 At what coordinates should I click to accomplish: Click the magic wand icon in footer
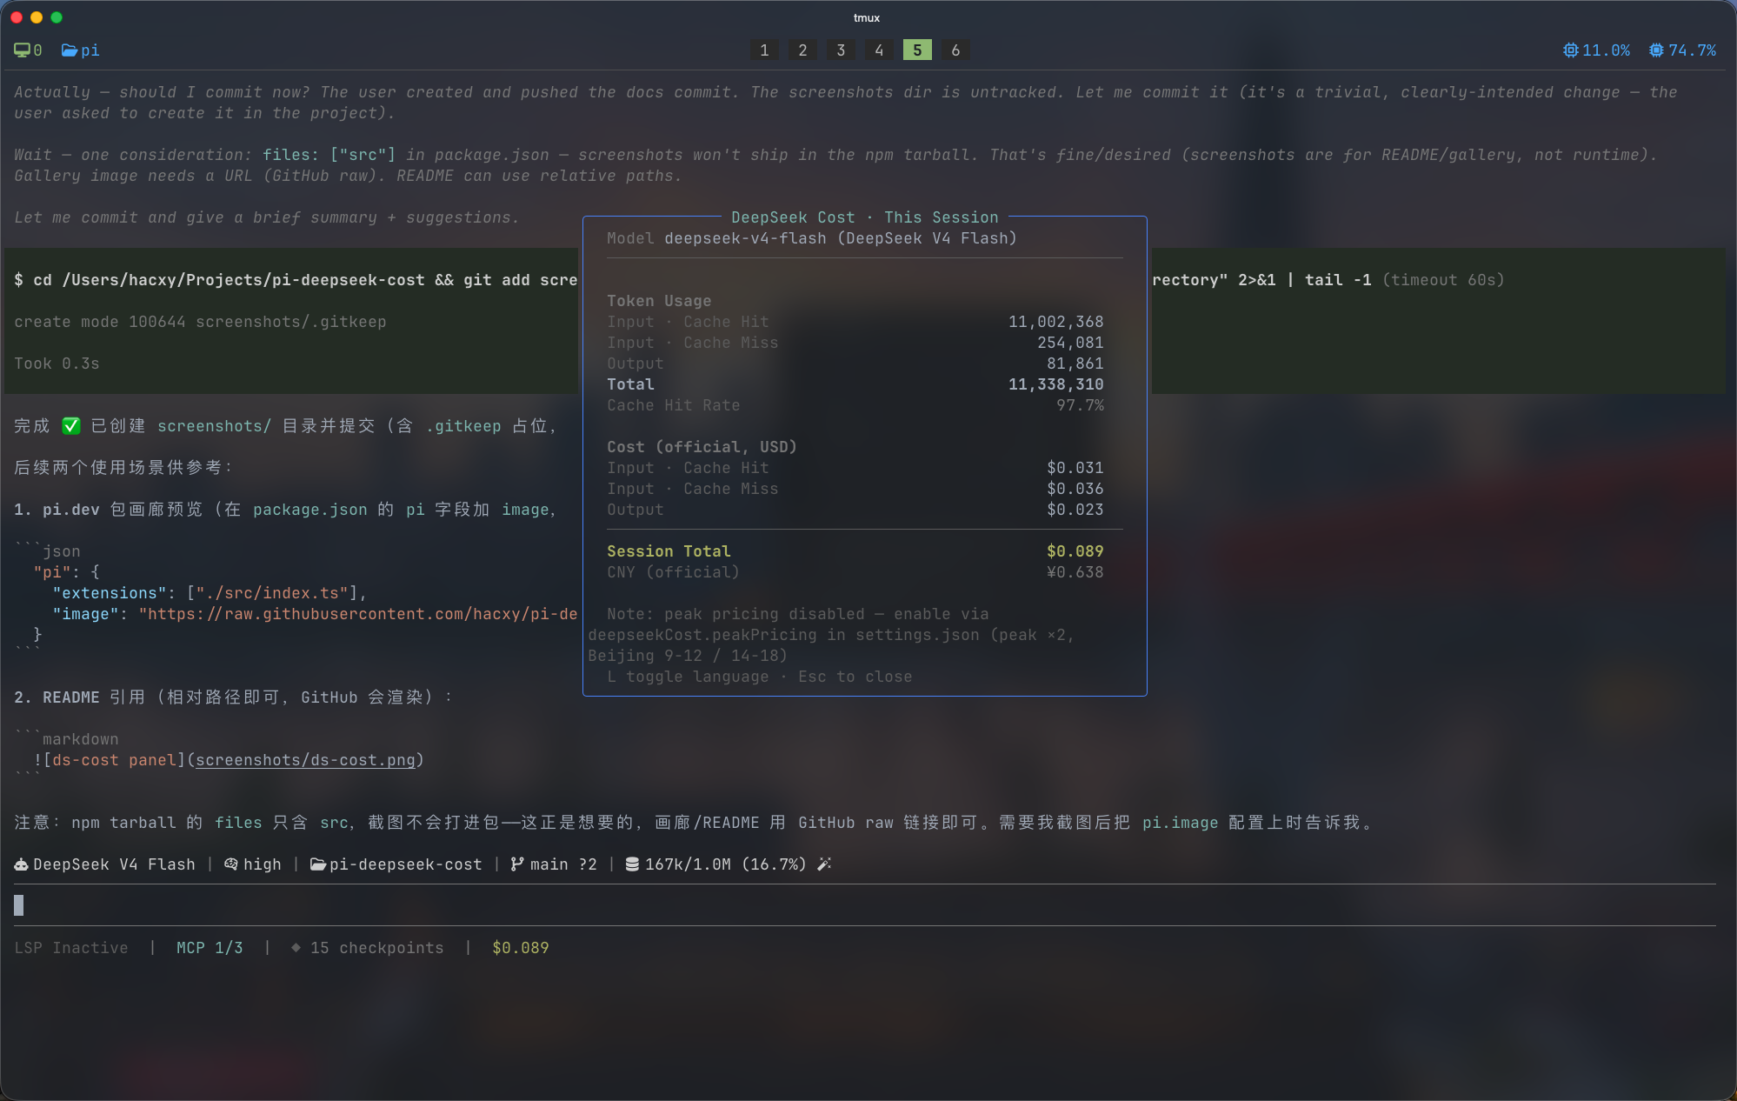coord(824,864)
